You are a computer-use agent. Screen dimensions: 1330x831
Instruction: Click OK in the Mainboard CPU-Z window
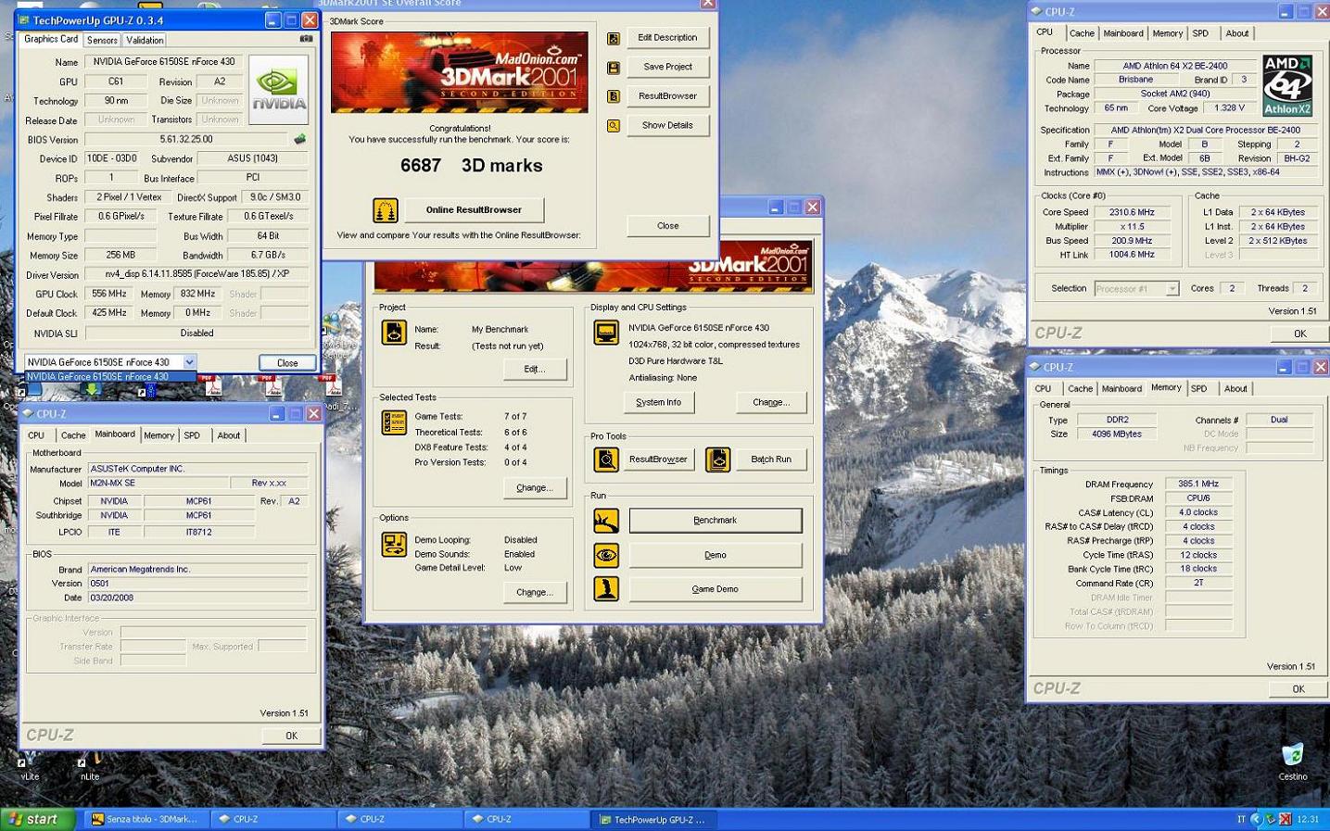(x=291, y=736)
